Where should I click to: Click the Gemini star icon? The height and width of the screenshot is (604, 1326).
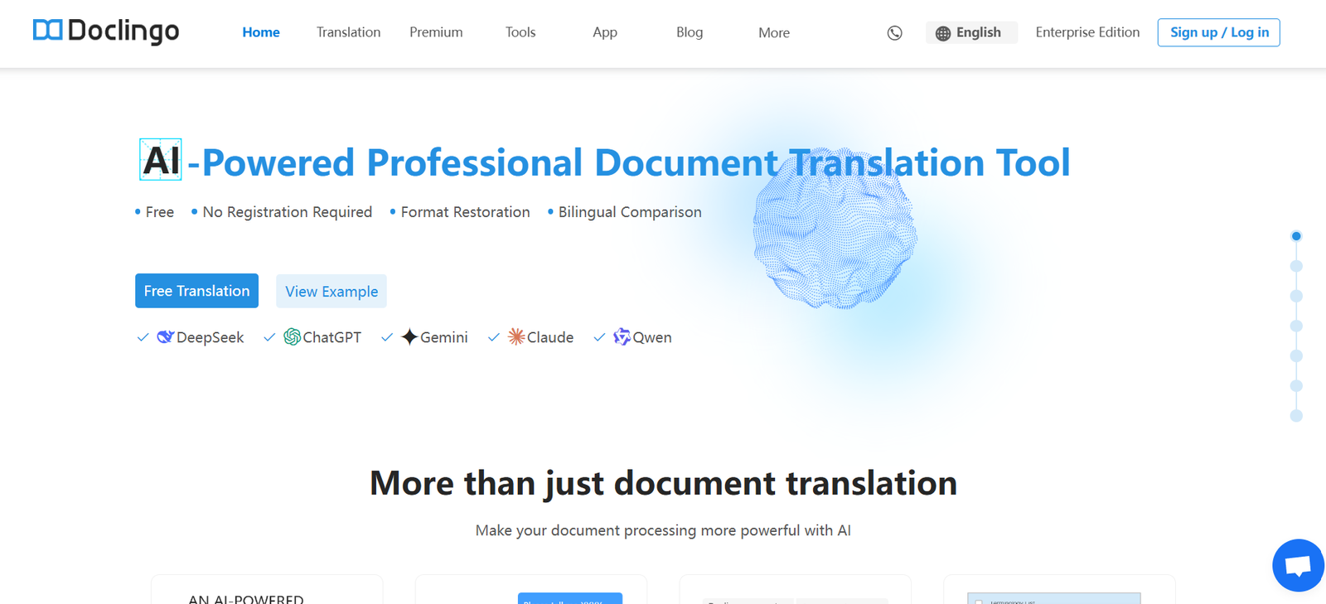(409, 337)
